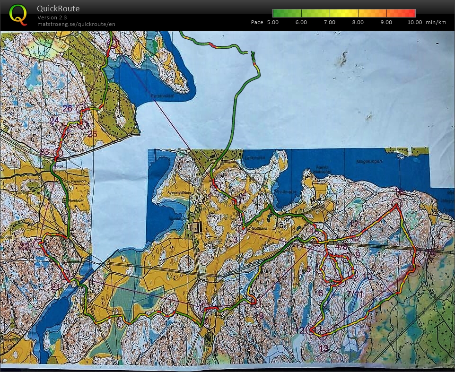Click the "5.00" pace value
The width and height of the screenshot is (455, 372).
point(272,22)
